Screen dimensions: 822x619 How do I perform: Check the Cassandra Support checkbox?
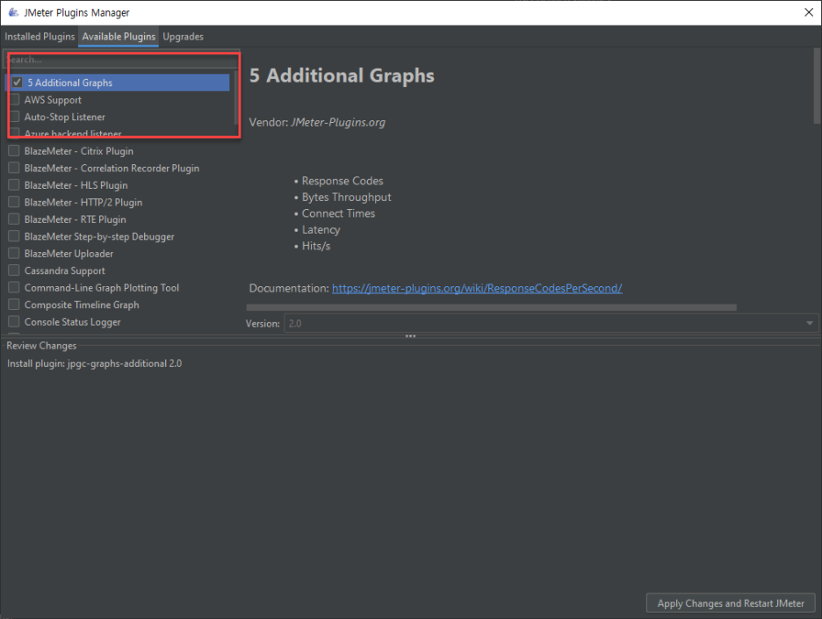(x=14, y=270)
